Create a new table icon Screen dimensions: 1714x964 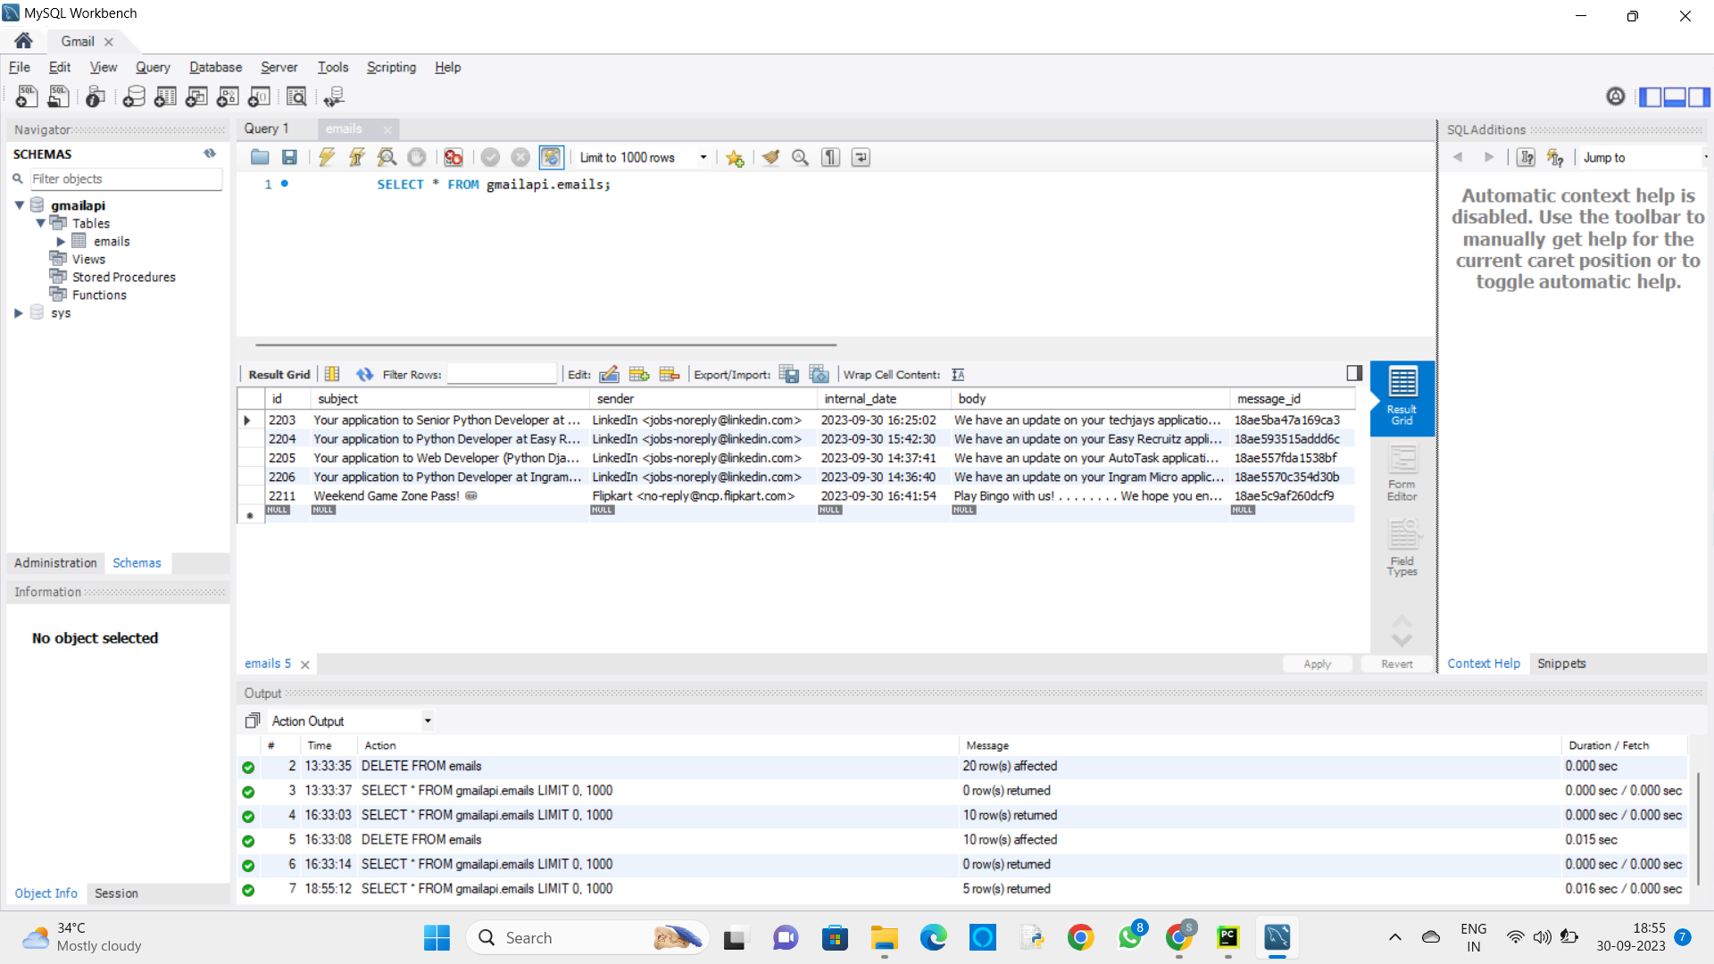(165, 96)
